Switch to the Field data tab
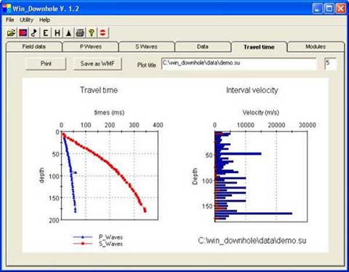 (x=34, y=46)
